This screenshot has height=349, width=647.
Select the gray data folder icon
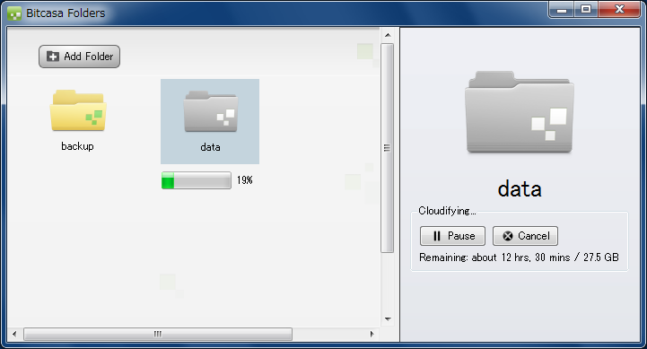(x=211, y=111)
